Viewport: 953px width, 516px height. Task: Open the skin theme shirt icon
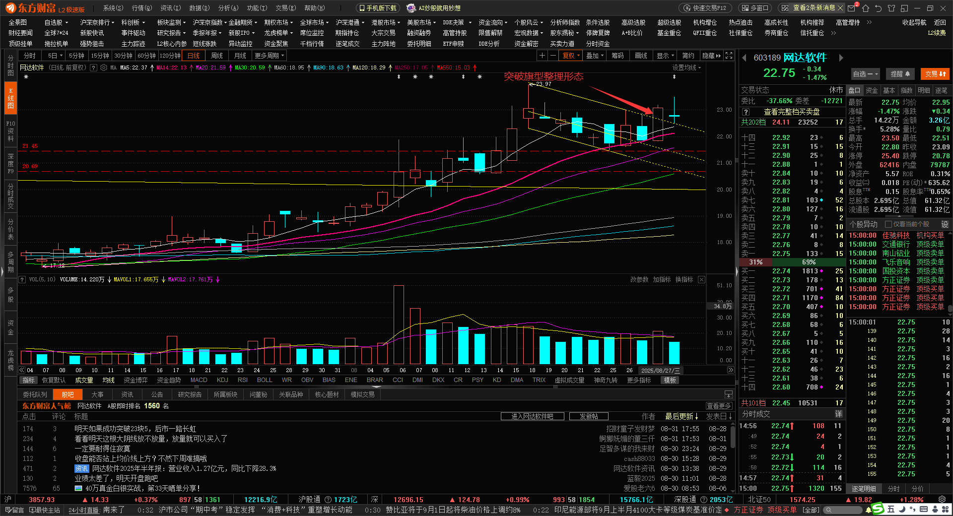pyautogui.click(x=891, y=8)
